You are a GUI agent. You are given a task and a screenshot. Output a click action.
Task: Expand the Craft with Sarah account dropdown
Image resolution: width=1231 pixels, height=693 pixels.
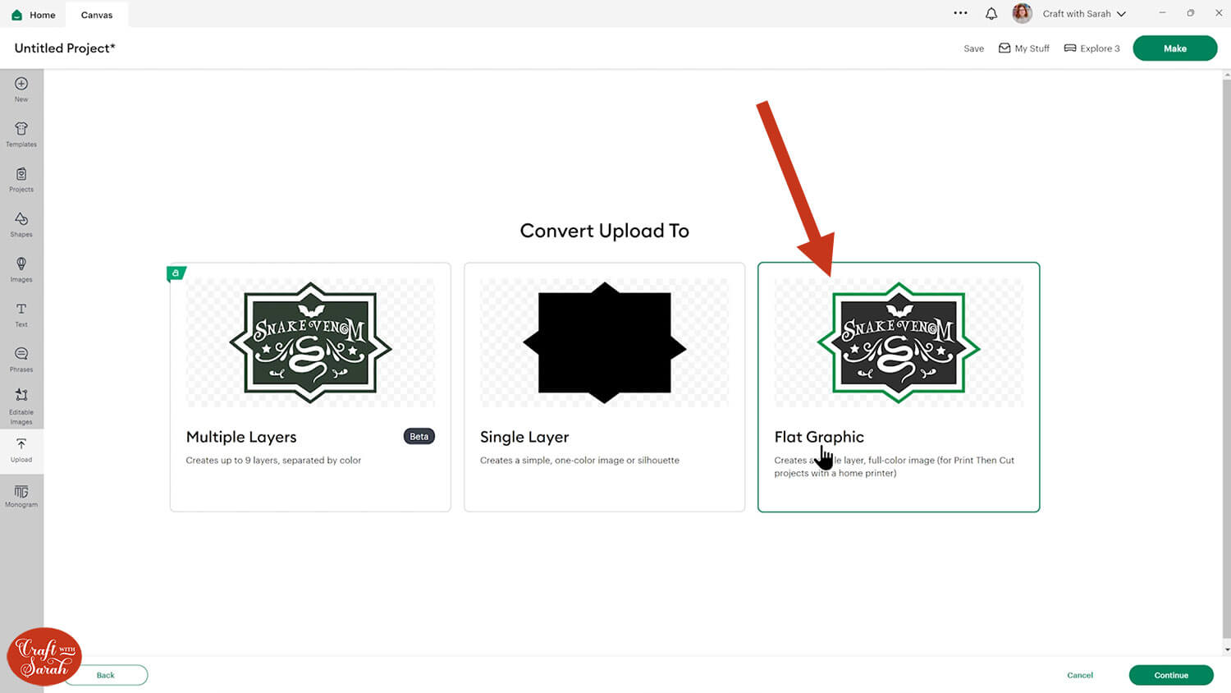pos(1121,14)
